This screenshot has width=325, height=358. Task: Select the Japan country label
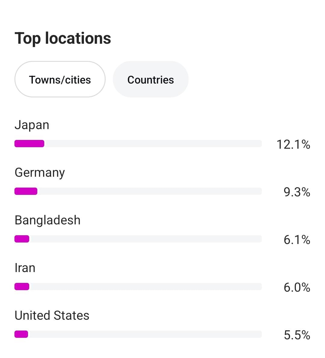pyautogui.click(x=32, y=125)
